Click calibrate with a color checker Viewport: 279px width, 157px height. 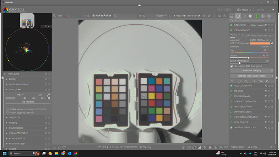pos(252,76)
